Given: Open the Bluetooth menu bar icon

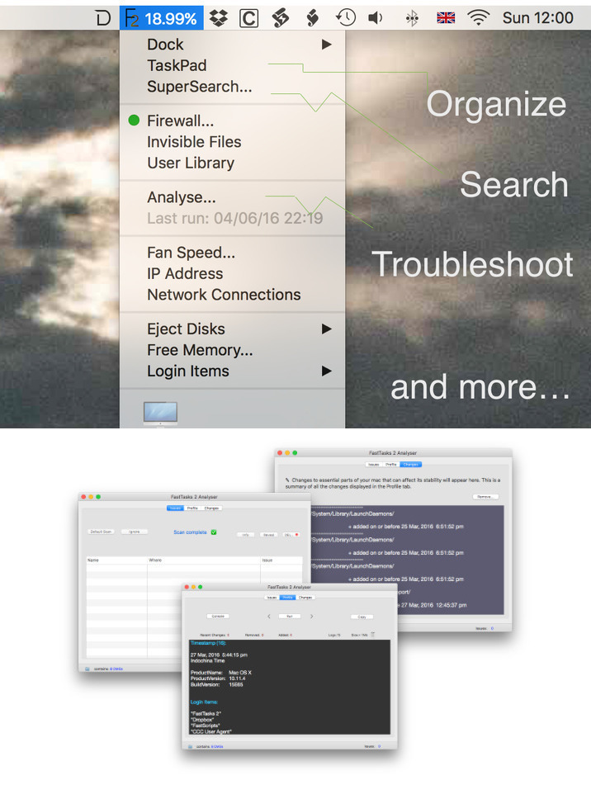Looking at the screenshot, I should coord(412,19).
